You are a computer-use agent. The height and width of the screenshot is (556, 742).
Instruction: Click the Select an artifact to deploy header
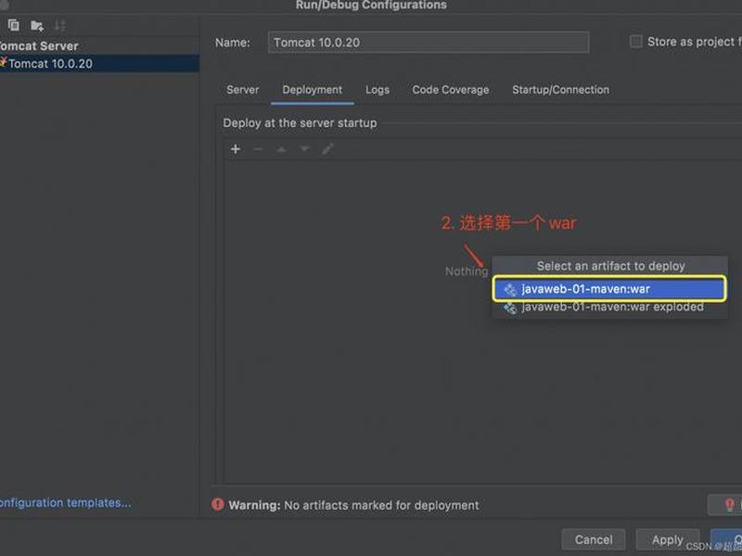[610, 266]
